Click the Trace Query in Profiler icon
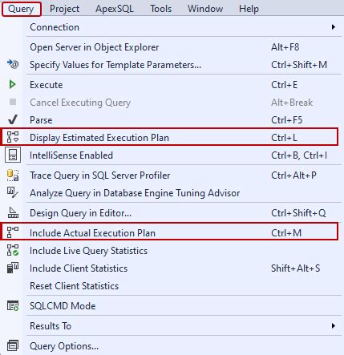Screen dimensions: 344x355 [13, 175]
